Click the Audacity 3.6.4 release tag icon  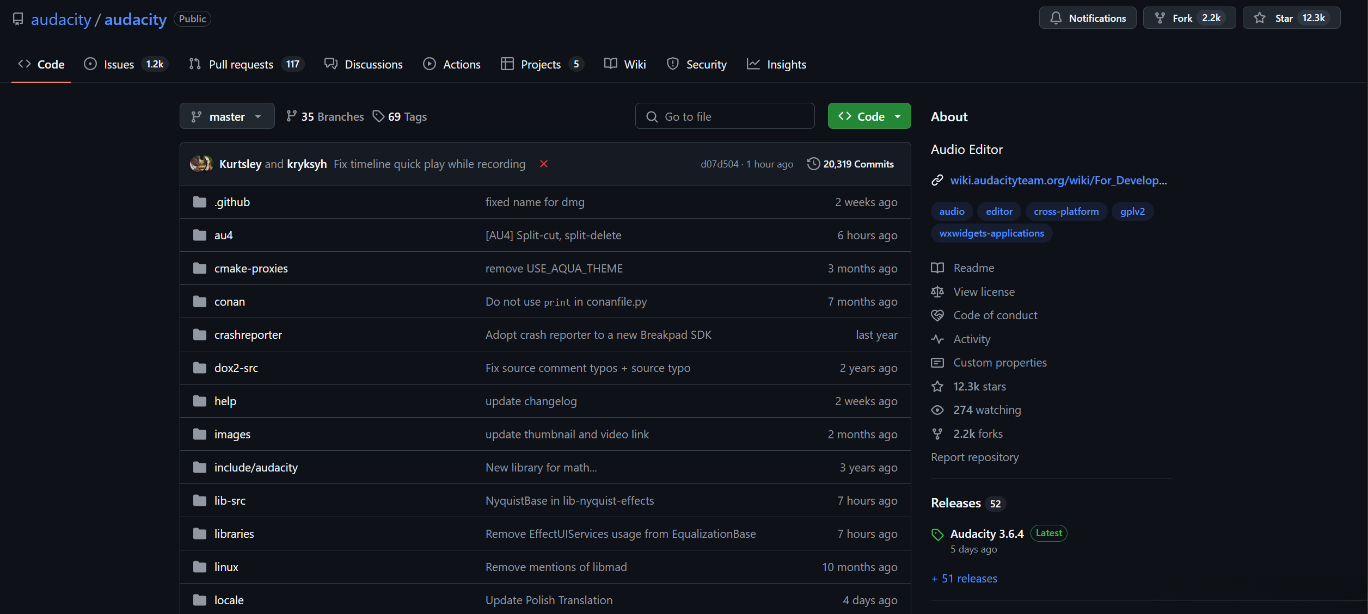(x=937, y=535)
